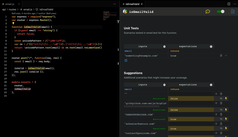Open Unit Tests inputs column settings gear

point(164,46)
